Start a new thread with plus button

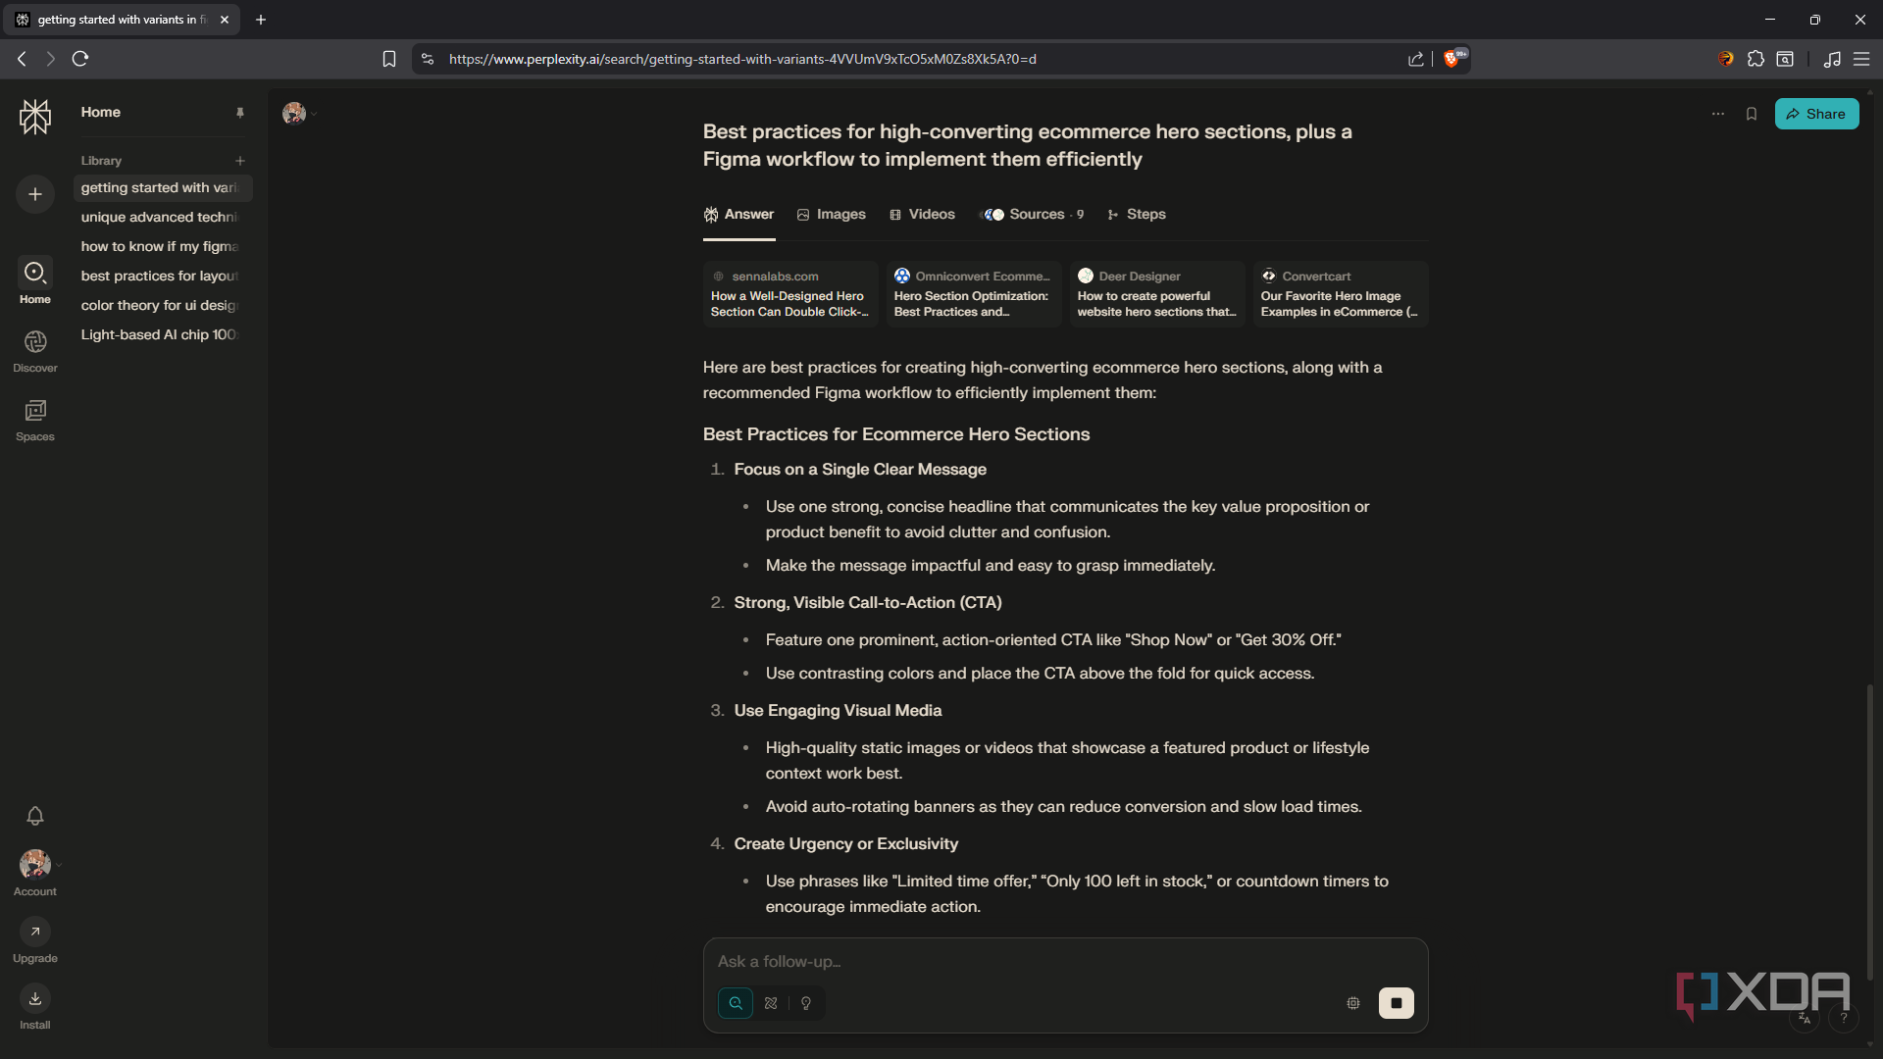tap(35, 194)
